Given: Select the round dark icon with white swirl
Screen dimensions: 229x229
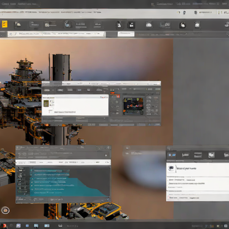Looking at the screenshot, I should [182, 25].
